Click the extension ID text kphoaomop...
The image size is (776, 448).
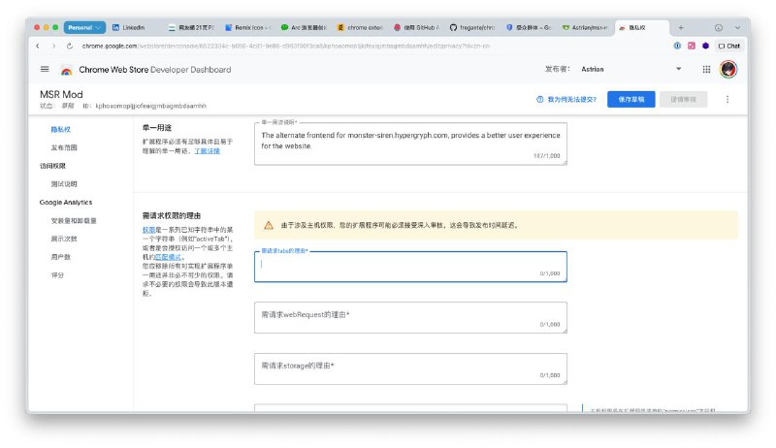pos(150,106)
